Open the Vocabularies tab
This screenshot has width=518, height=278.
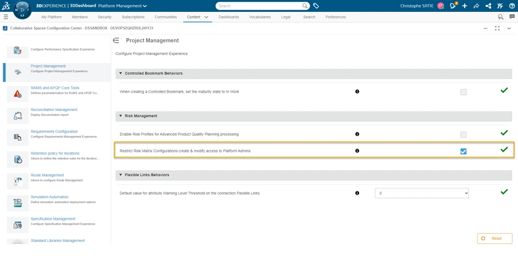(260, 17)
